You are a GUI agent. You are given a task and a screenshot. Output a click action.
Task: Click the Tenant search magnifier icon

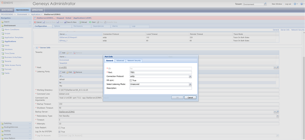[265, 4]
